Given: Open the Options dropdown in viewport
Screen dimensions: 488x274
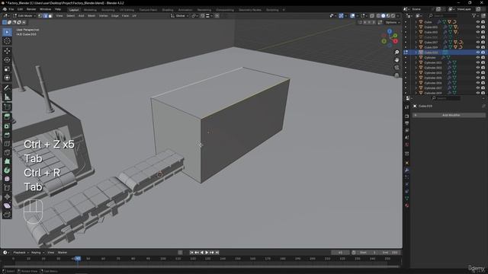Looking at the screenshot, I should (393, 22).
